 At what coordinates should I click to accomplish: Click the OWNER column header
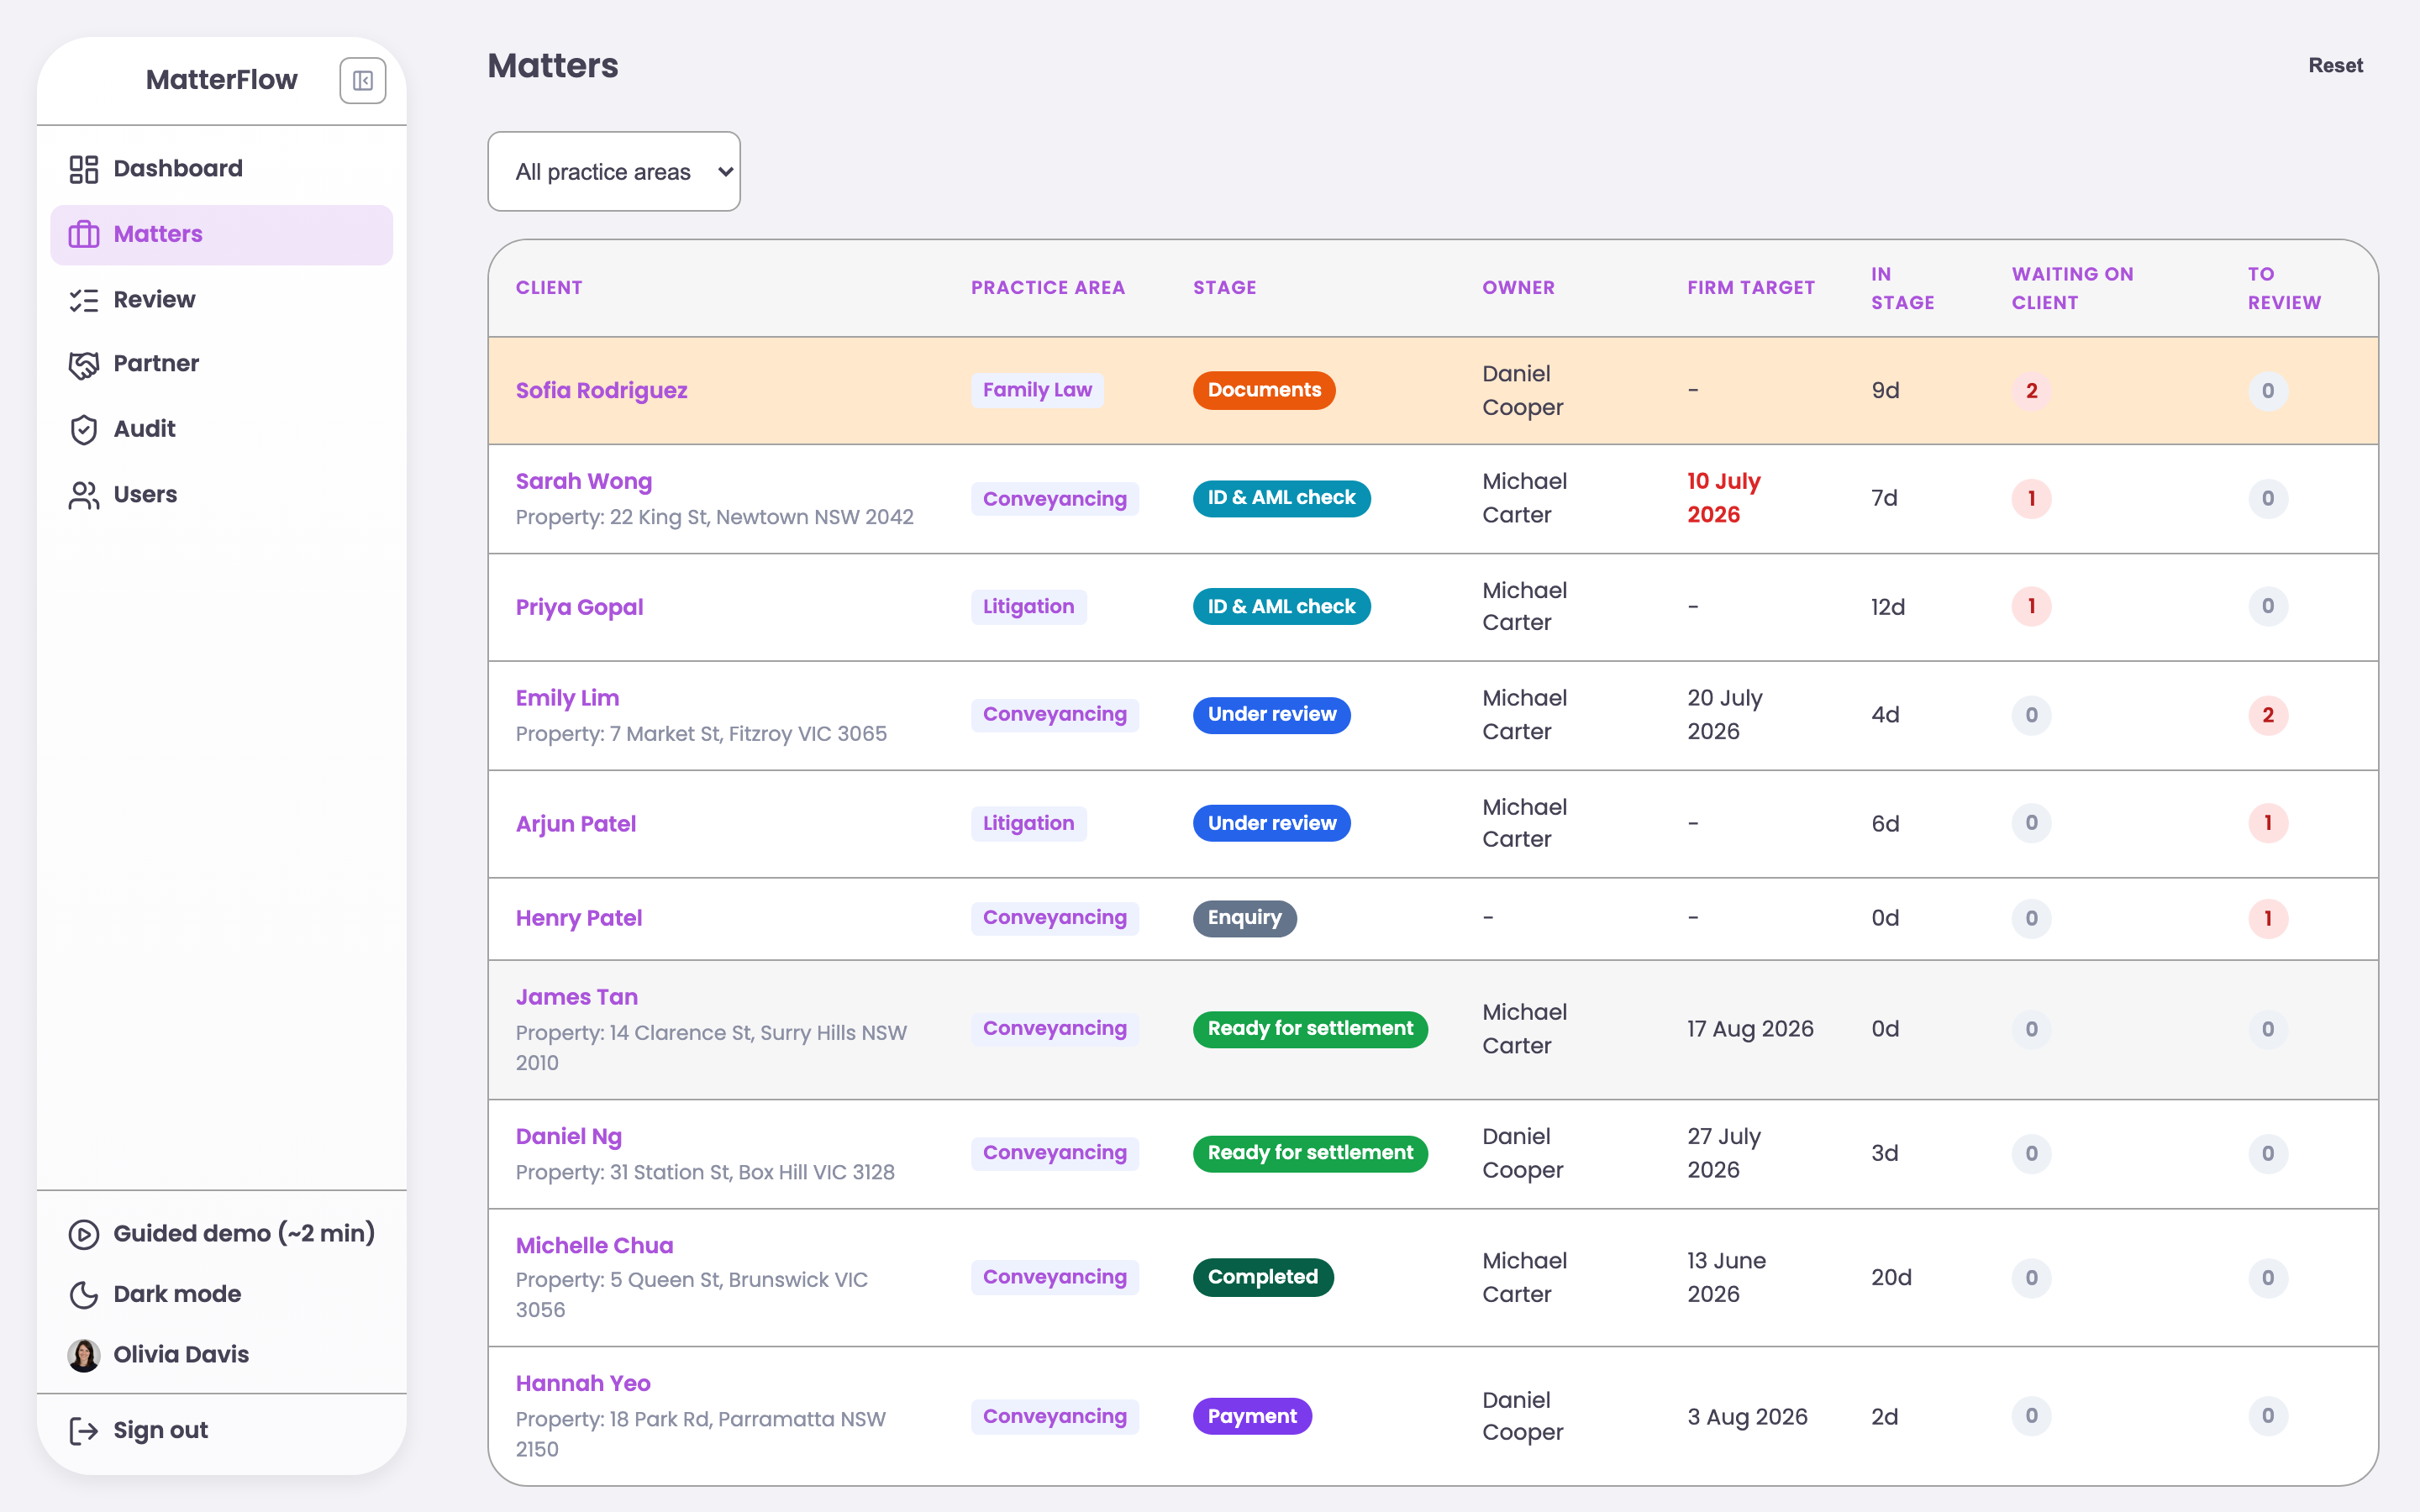click(1518, 288)
